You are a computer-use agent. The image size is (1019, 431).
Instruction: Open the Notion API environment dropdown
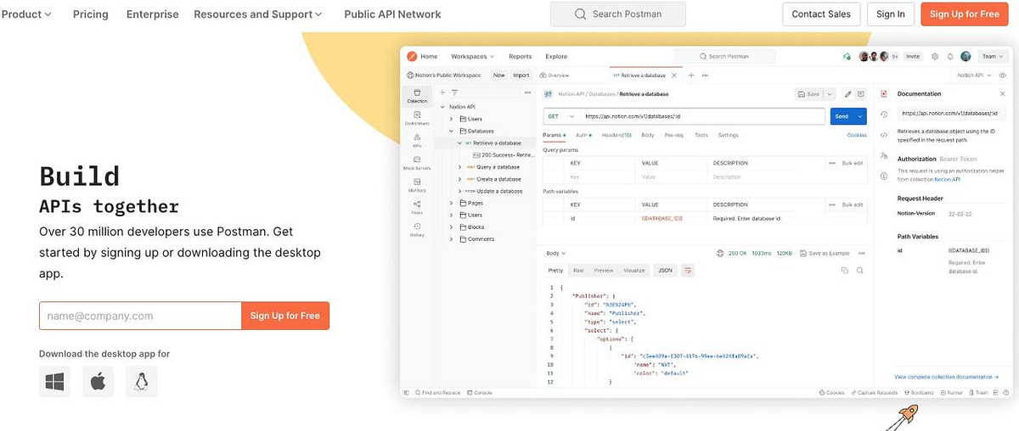point(974,75)
